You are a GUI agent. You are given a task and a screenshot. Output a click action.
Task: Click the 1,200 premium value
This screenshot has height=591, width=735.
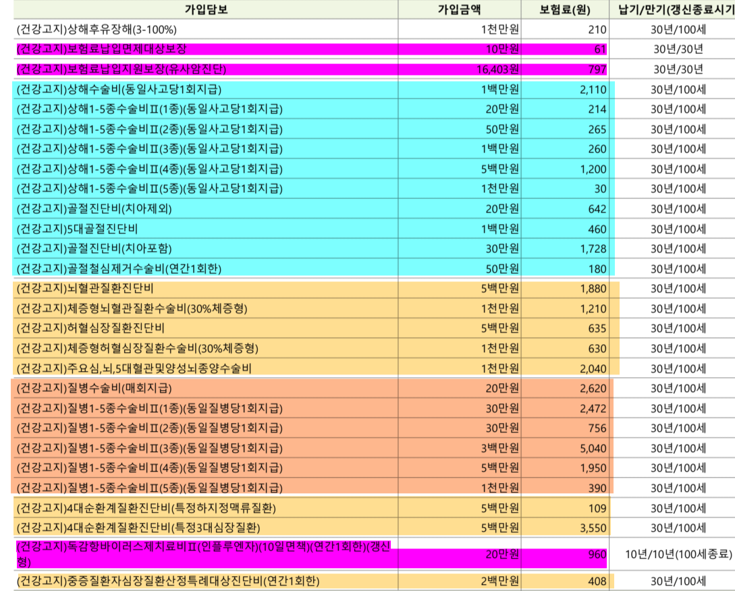(x=593, y=169)
